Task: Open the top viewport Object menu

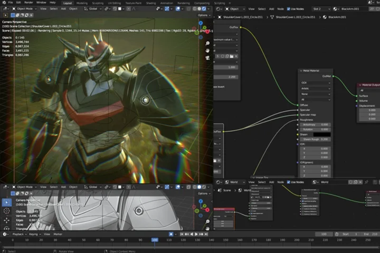Action: click(73, 9)
